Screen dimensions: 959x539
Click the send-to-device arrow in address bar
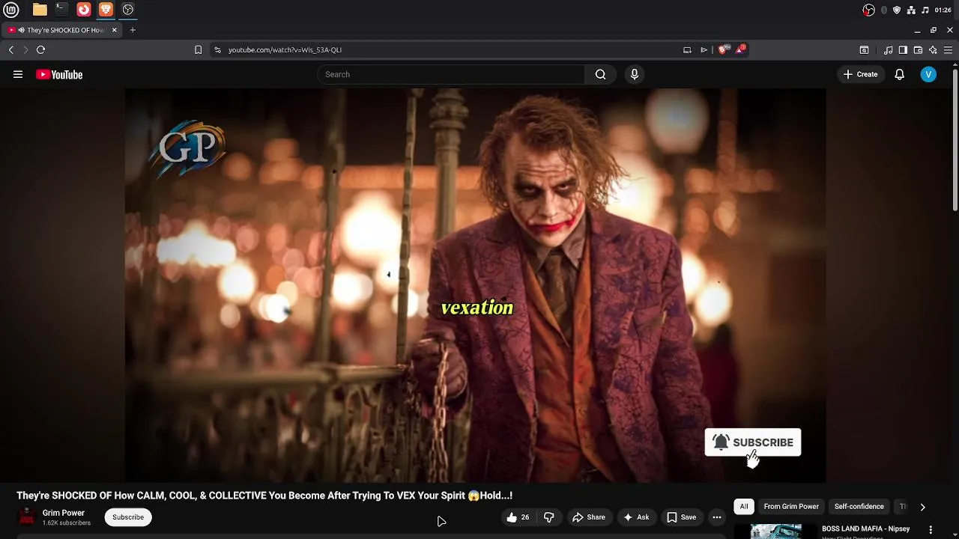tap(704, 49)
